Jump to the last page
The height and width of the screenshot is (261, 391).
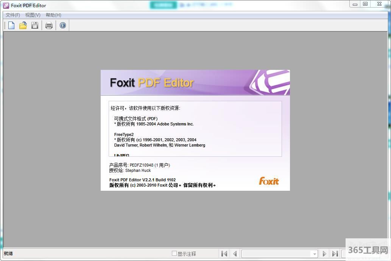click(335, 254)
